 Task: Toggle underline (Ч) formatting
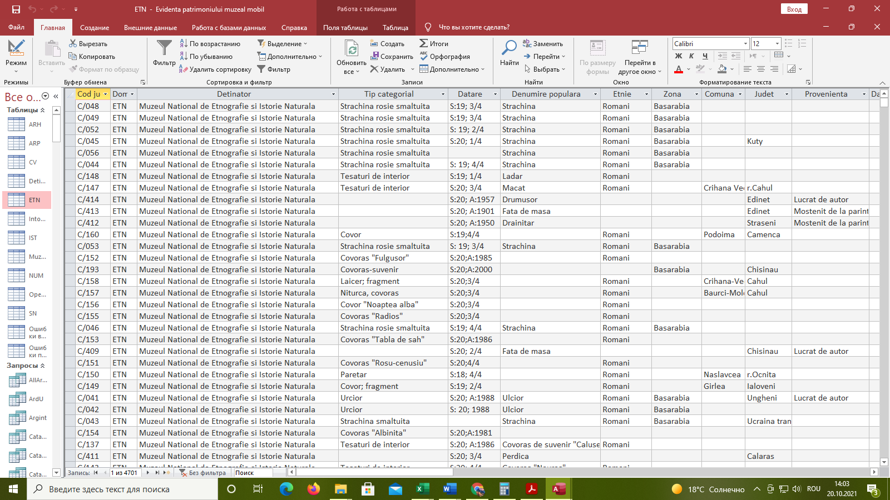[x=705, y=56]
